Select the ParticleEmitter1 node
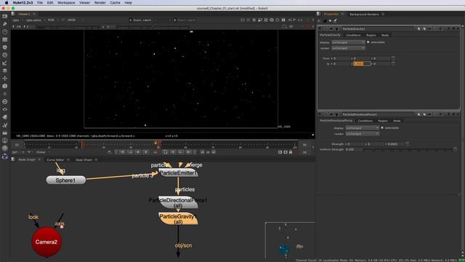The height and width of the screenshot is (262, 465). click(178, 173)
